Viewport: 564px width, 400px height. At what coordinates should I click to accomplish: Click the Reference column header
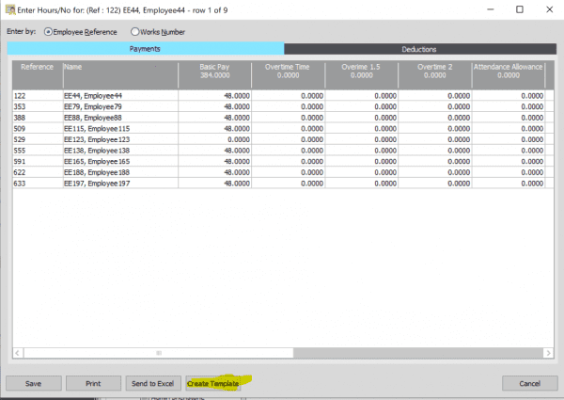pyautogui.click(x=38, y=74)
